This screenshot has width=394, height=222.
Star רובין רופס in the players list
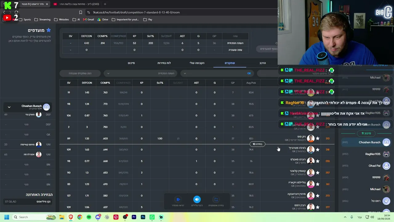click(318, 207)
